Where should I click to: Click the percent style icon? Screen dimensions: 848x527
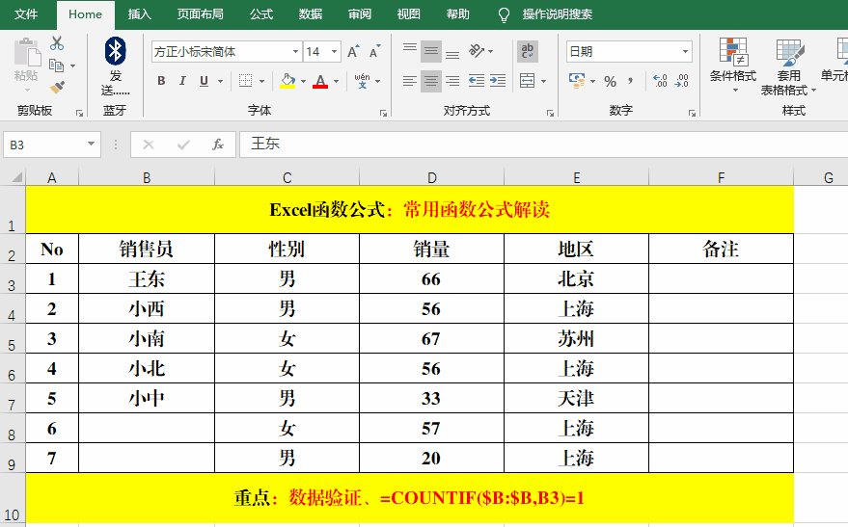point(610,82)
